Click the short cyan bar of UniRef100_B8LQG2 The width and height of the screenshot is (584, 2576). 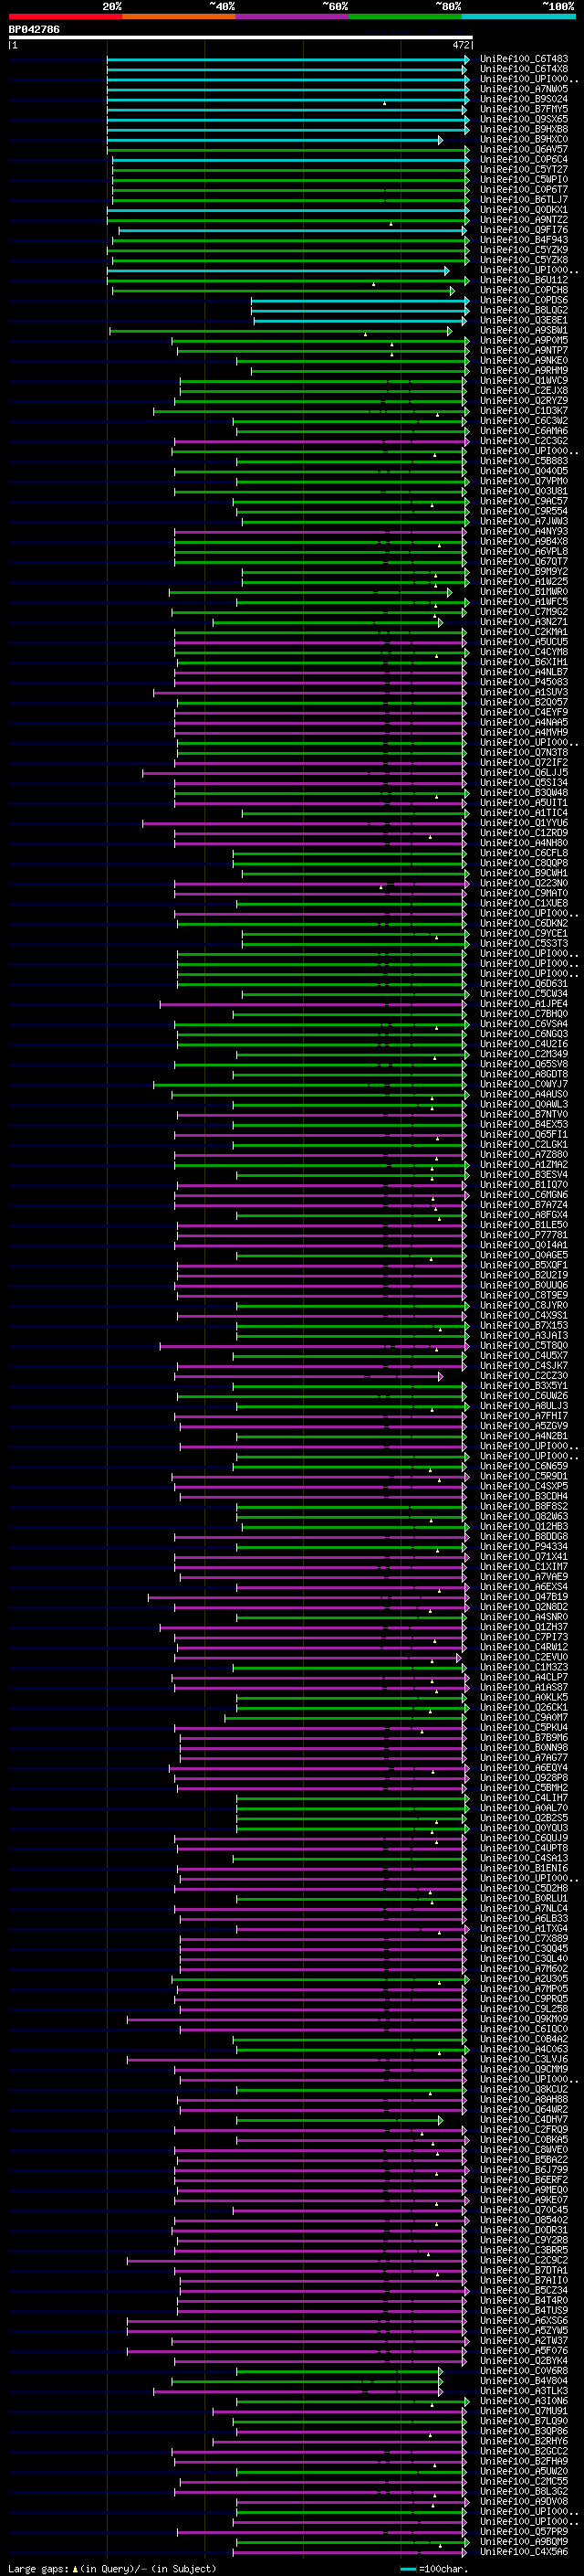tap(360, 310)
